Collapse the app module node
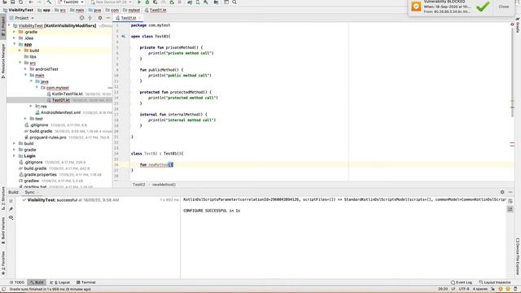 click(15, 44)
